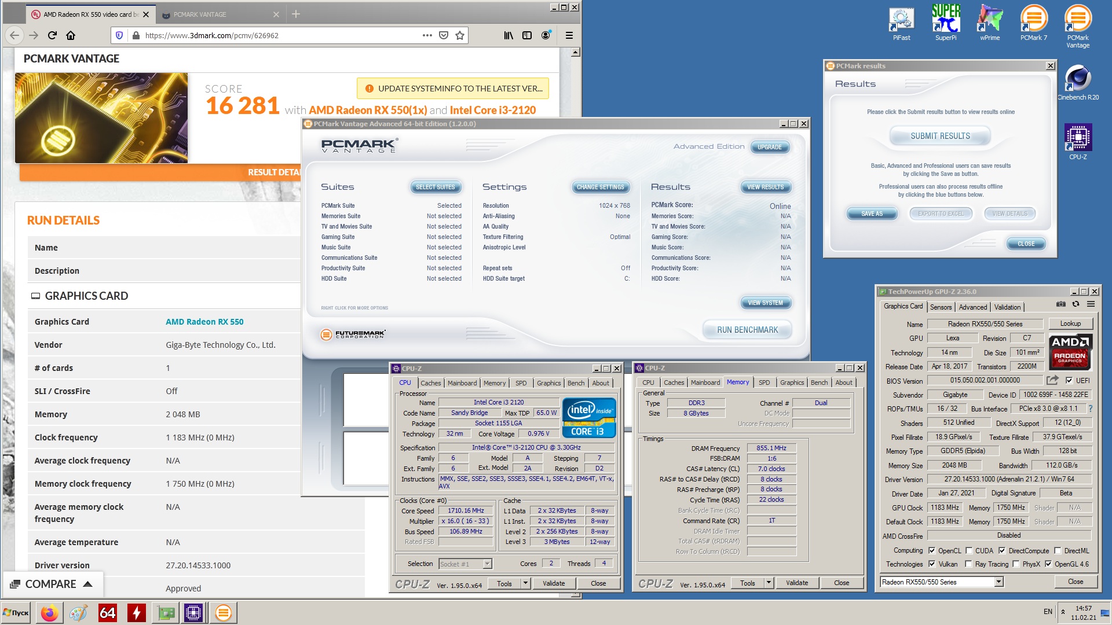The height and width of the screenshot is (625, 1112).
Task: Open Firefox sidebar icon
Action: [527, 35]
